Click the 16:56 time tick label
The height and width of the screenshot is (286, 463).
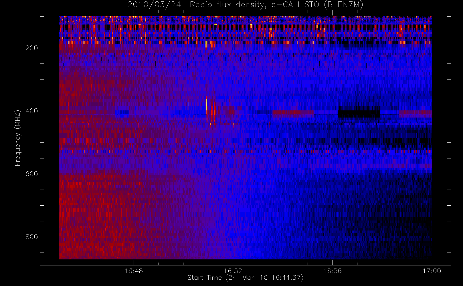333,271
